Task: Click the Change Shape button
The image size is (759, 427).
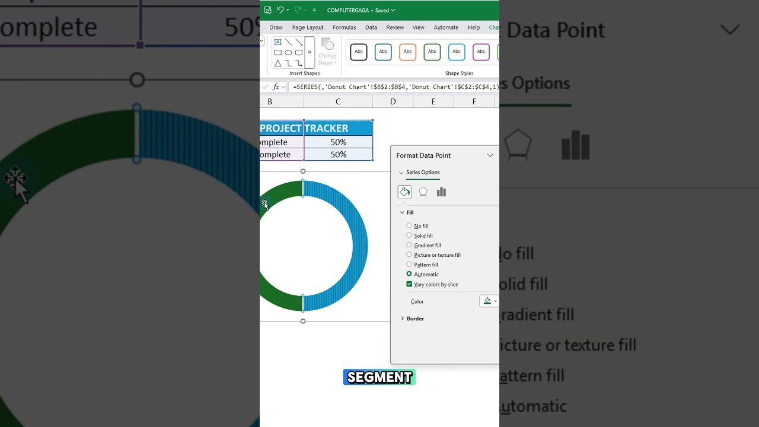Action: point(327,52)
